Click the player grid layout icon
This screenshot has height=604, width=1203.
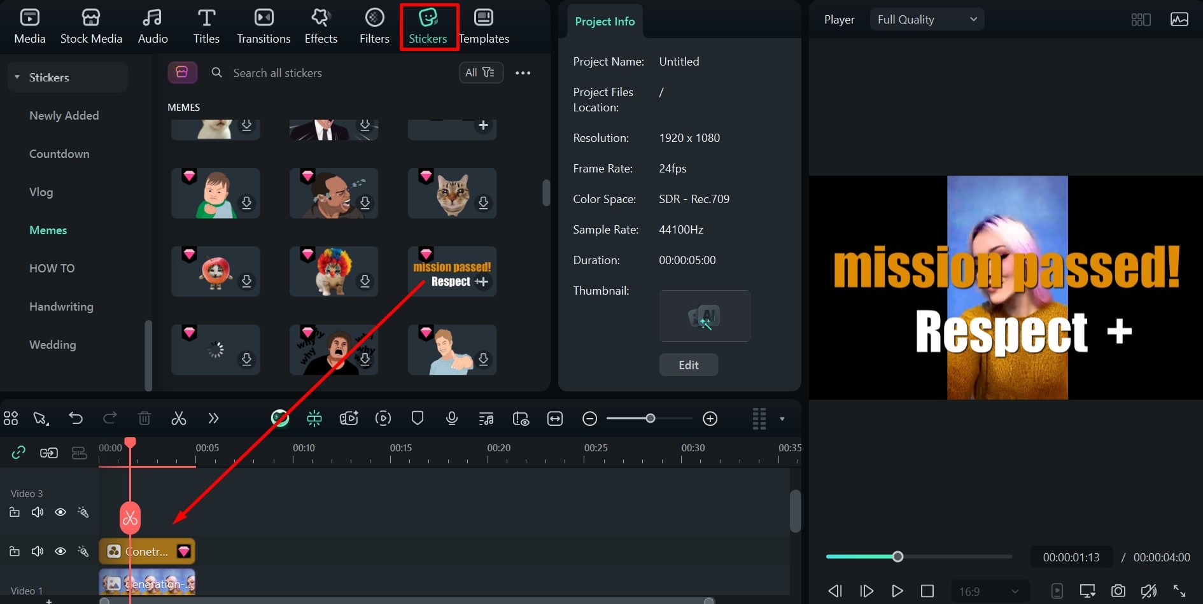[1141, 20]
